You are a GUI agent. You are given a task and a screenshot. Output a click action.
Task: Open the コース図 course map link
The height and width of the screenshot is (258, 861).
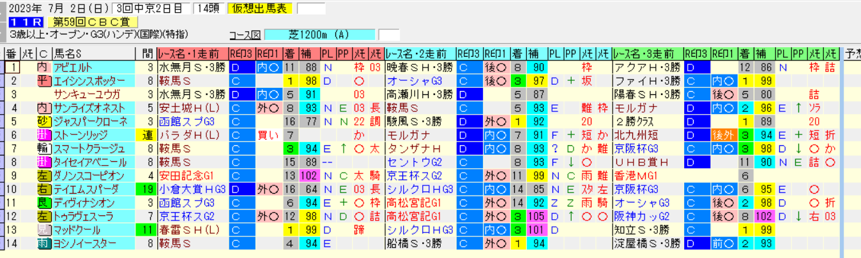[x=245, y=34]
